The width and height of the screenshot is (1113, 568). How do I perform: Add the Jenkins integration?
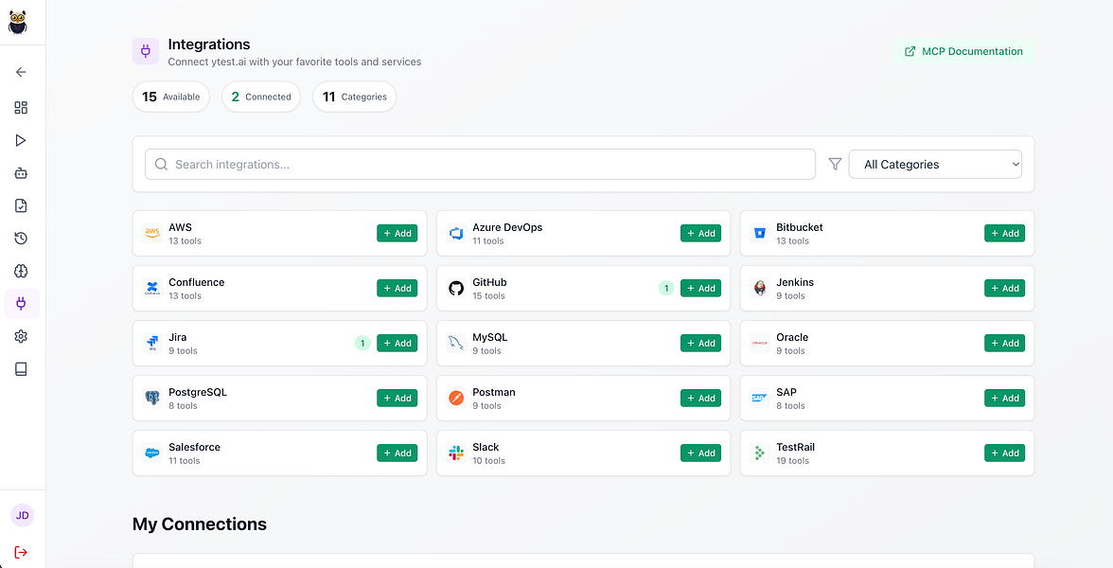coord(1004,288)
